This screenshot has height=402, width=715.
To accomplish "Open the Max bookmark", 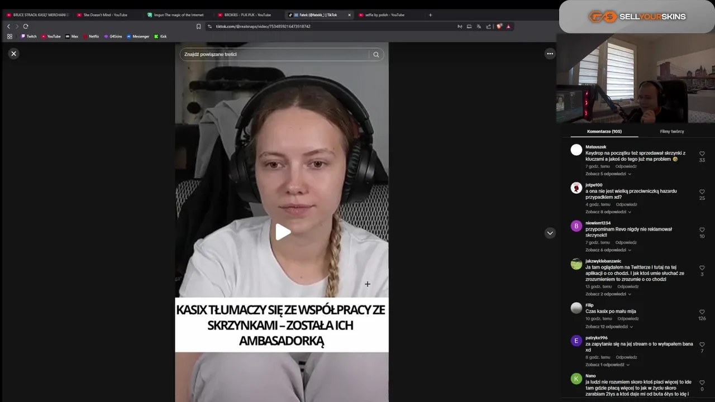I will [71, 36].
